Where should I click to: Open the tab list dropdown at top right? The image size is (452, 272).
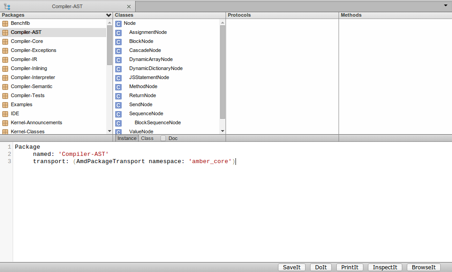click(445, 5)
